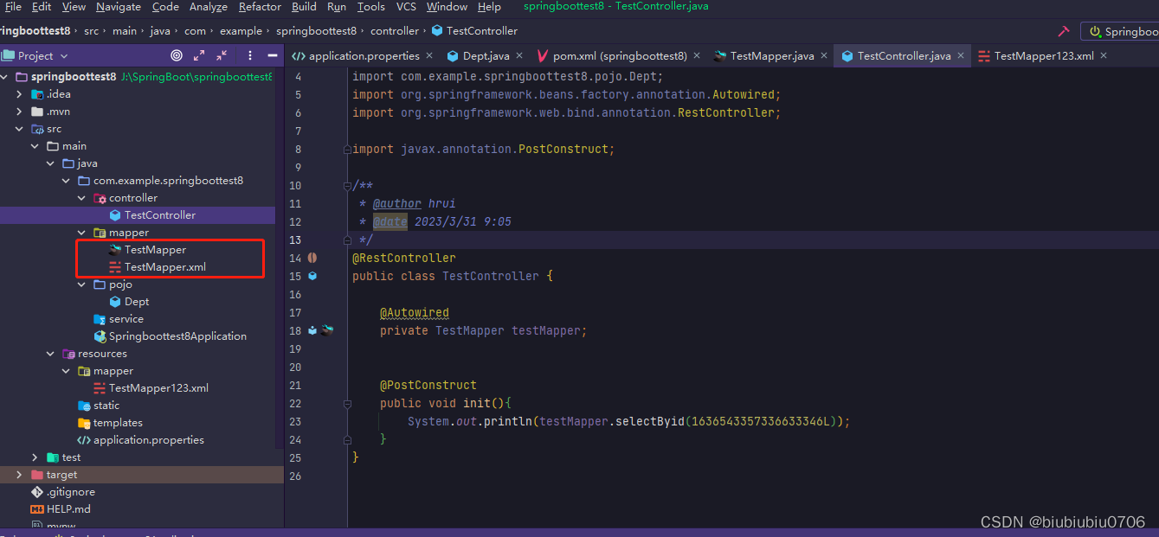
Task: Hide the Project tool window
Action: tap(271, 55)
